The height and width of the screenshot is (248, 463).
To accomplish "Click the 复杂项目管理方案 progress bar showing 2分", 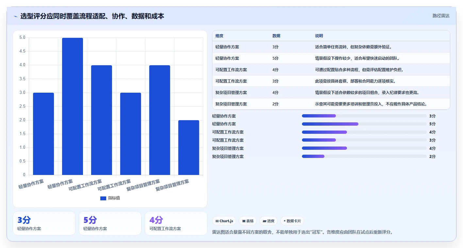I will (364, 156).
